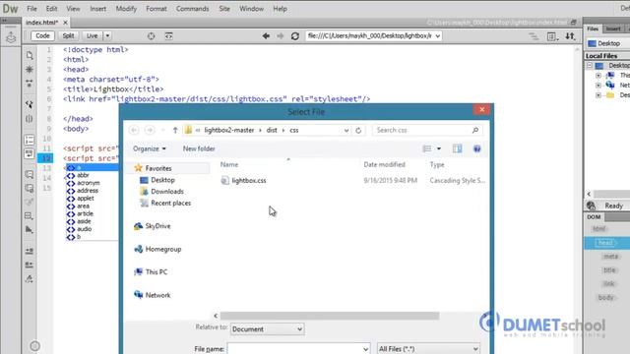This screenshot has width=630, height=354.
Task: Go forward using the document toolbar arrow
Action: tap(280, 36)
